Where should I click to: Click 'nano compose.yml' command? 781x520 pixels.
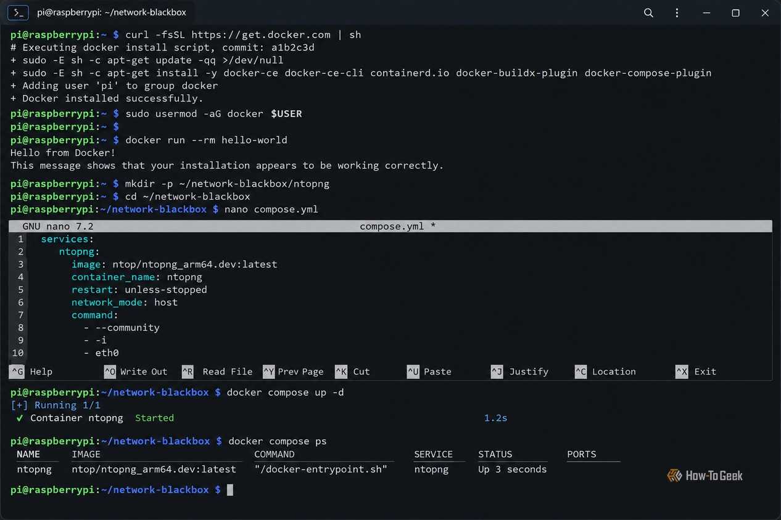coord(271,209)
